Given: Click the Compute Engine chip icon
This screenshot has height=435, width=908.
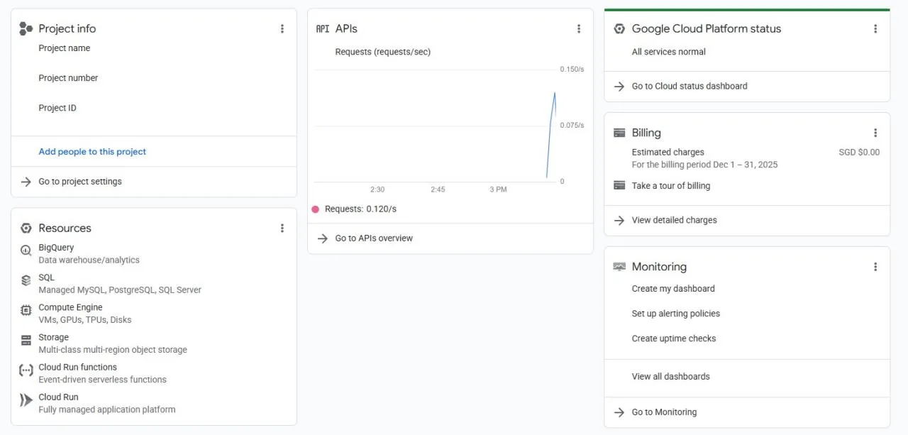Looking at the screenshot, I should point(26,310).
